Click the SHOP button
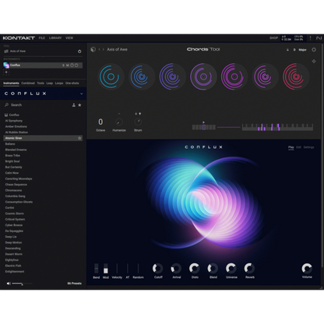The height and width of the screenshot is (324, 324). tap(273, 38)
